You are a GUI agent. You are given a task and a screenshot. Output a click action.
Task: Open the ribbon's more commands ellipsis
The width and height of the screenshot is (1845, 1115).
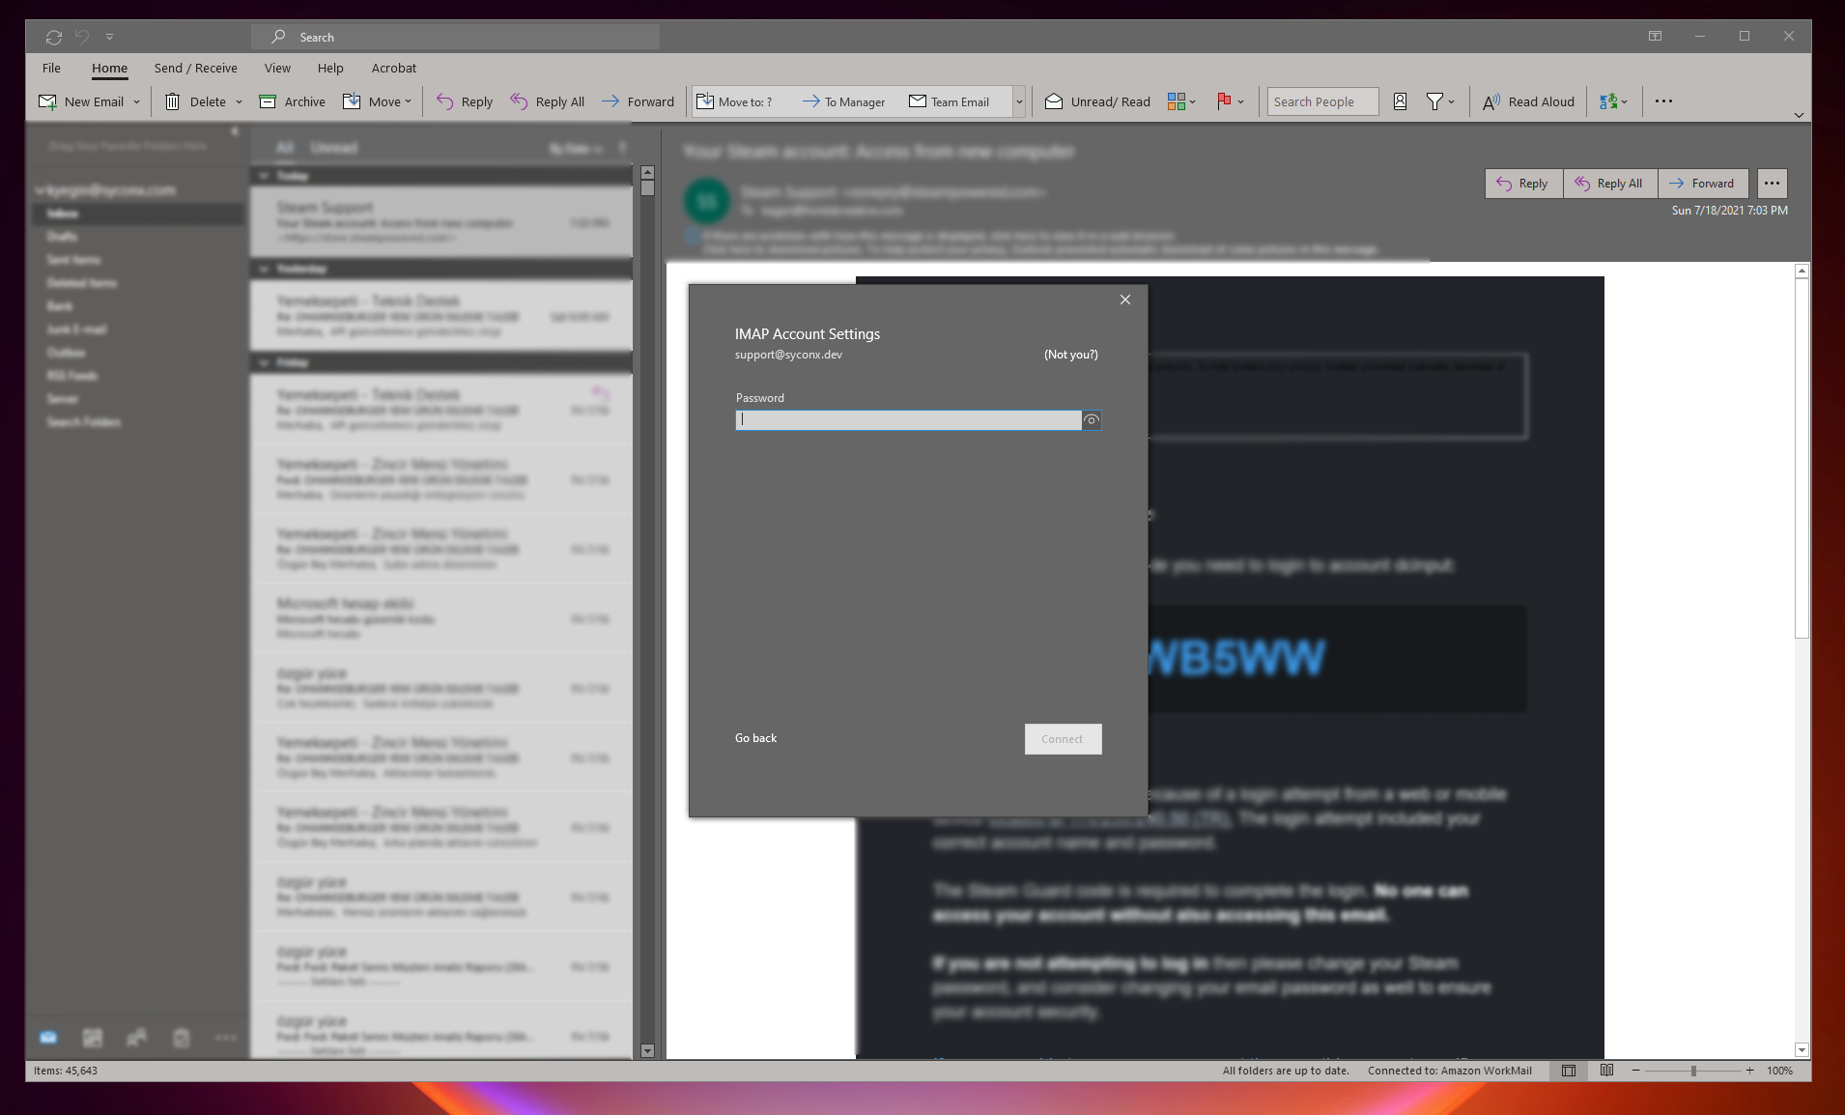(1663, 101)
